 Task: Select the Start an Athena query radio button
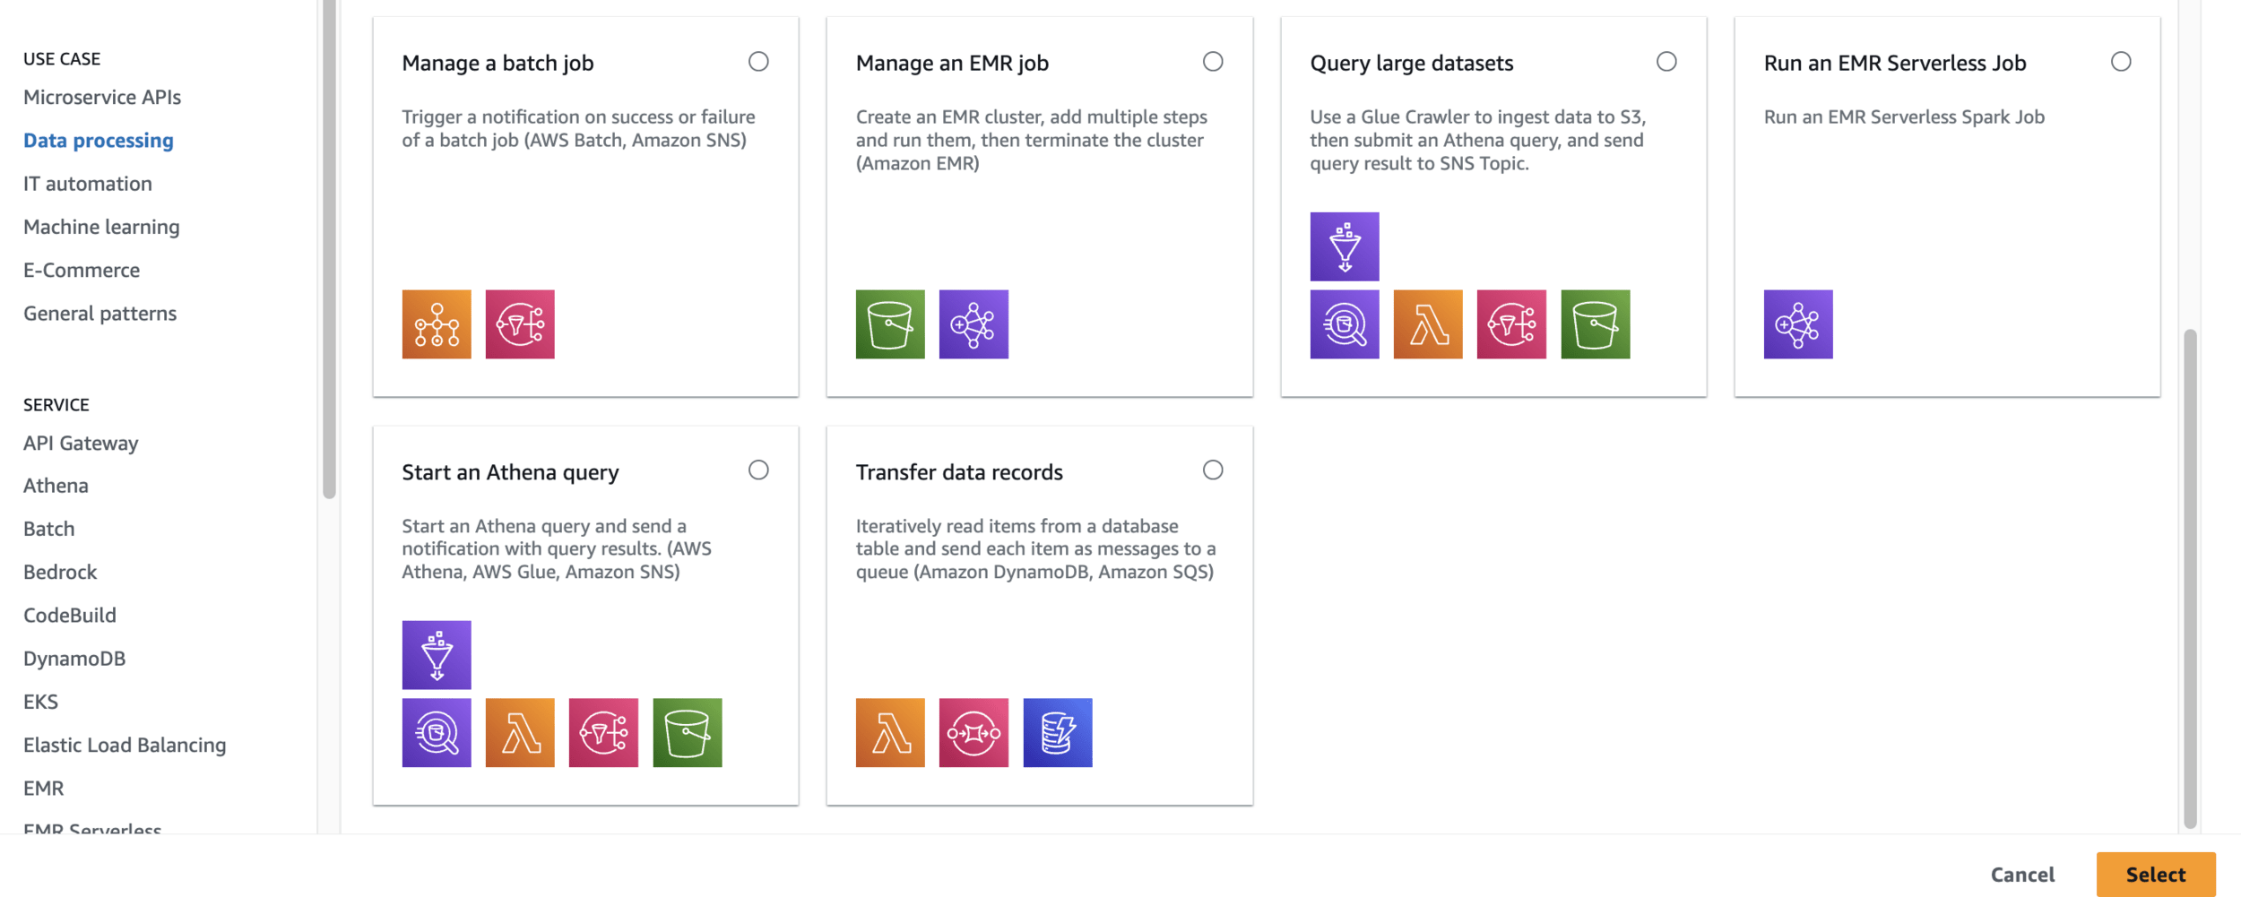(758, 470)
